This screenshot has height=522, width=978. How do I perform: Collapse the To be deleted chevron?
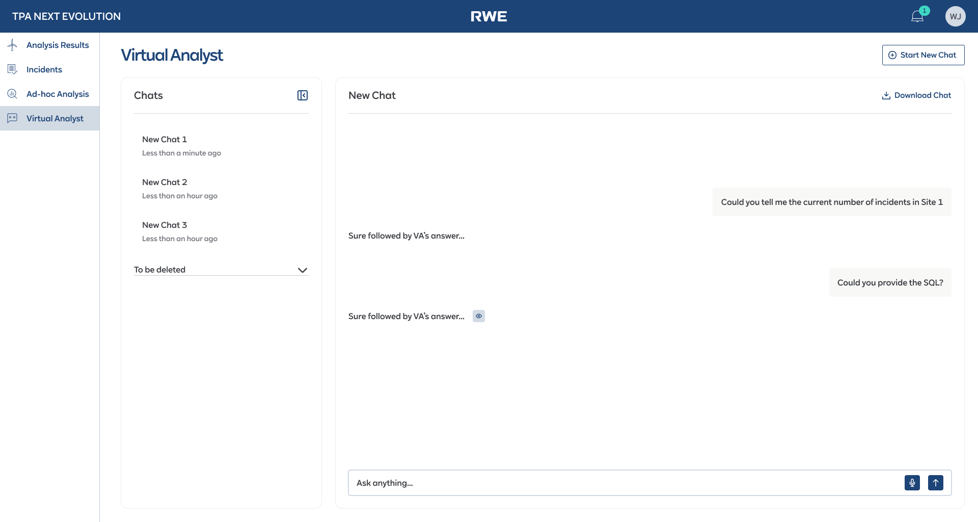click(303, 270)
